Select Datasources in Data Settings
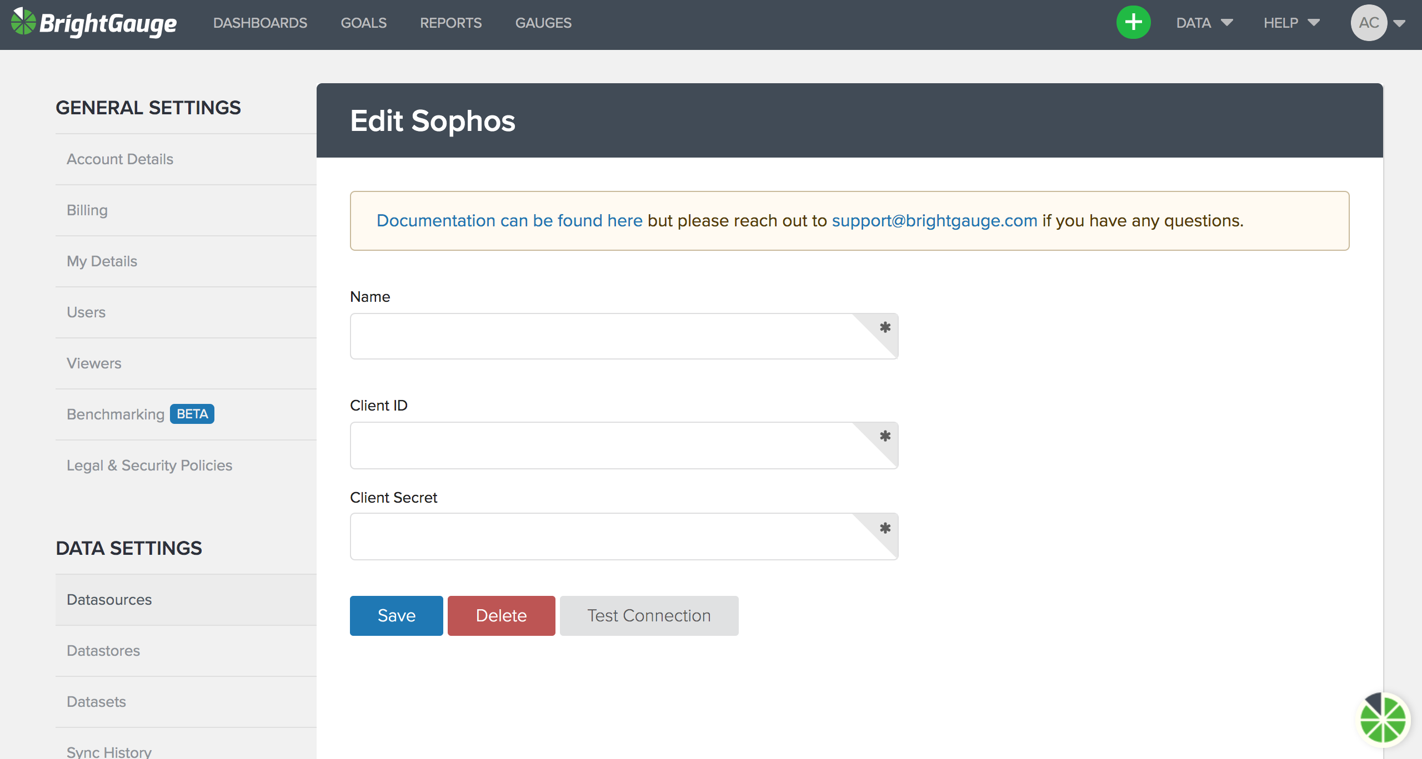1422x759 pixels. pyautogui.click(x=186, y=600)
